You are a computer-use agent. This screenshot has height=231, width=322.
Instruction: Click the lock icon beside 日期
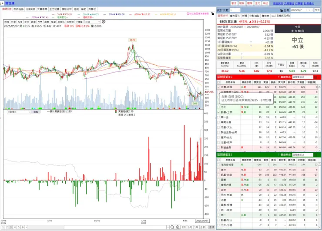click(281, 10)
